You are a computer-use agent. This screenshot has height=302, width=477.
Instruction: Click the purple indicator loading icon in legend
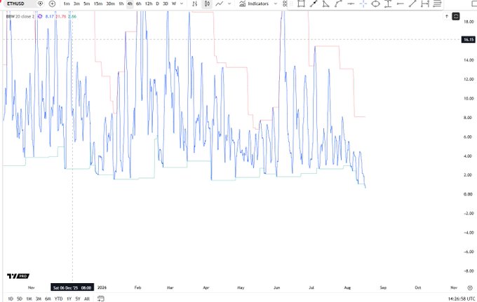pos(40,16)
